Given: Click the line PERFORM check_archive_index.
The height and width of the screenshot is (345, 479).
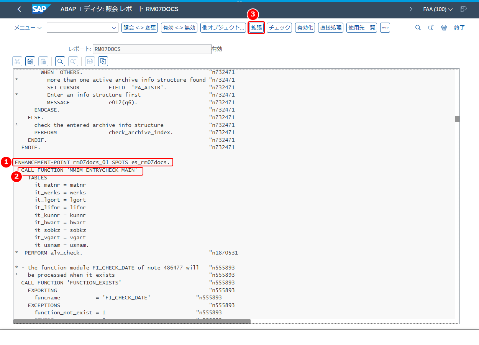Looking at the screenshot, I should pyautogui.click(x=104, y=132).
